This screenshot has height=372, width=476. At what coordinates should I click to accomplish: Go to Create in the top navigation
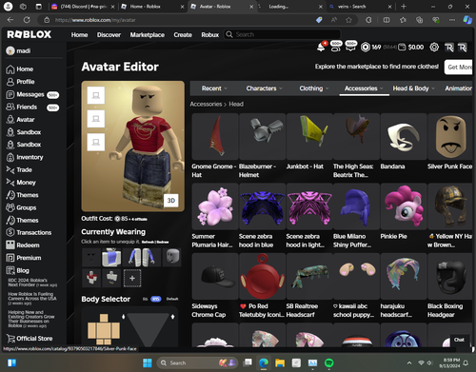[183, 35]
